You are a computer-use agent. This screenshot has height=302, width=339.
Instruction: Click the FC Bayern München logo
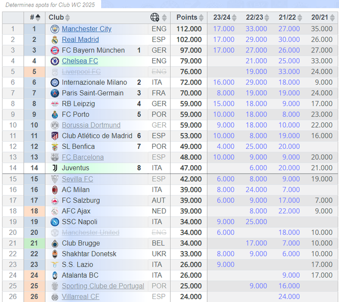click(55, 50)
